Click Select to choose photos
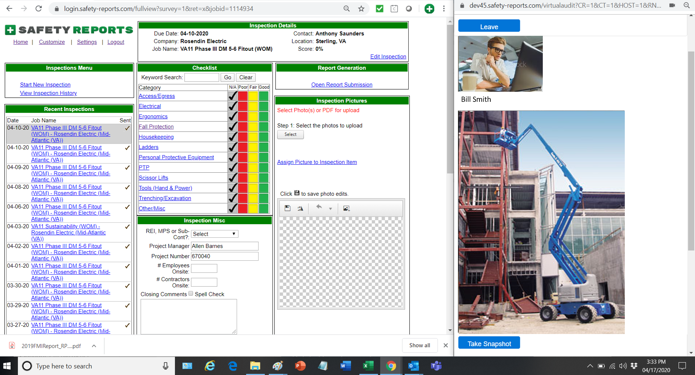Image resolution: width=695 pixels, height=375 pixels. 291,134
